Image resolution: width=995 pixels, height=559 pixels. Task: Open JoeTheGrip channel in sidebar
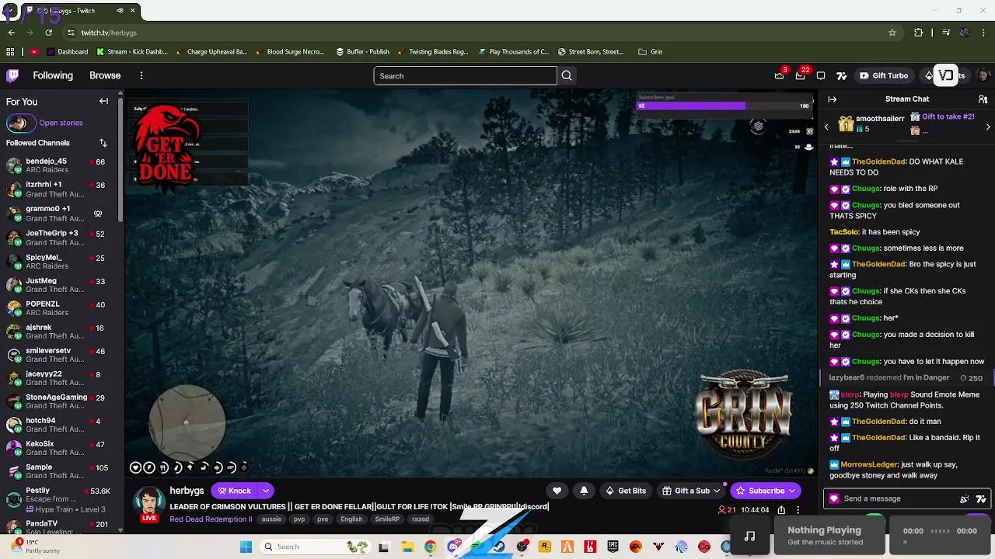(x=59, y=238)
